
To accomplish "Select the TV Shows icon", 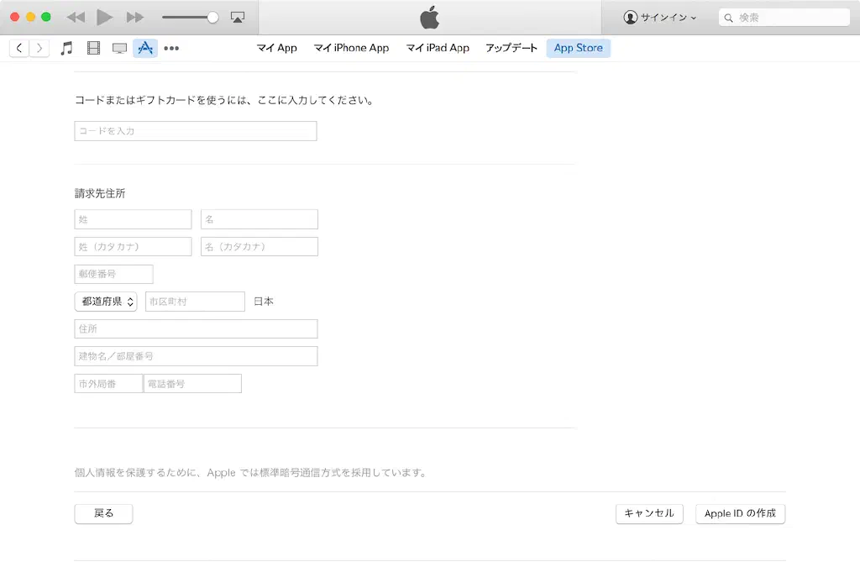I will [x=119, y=49].
